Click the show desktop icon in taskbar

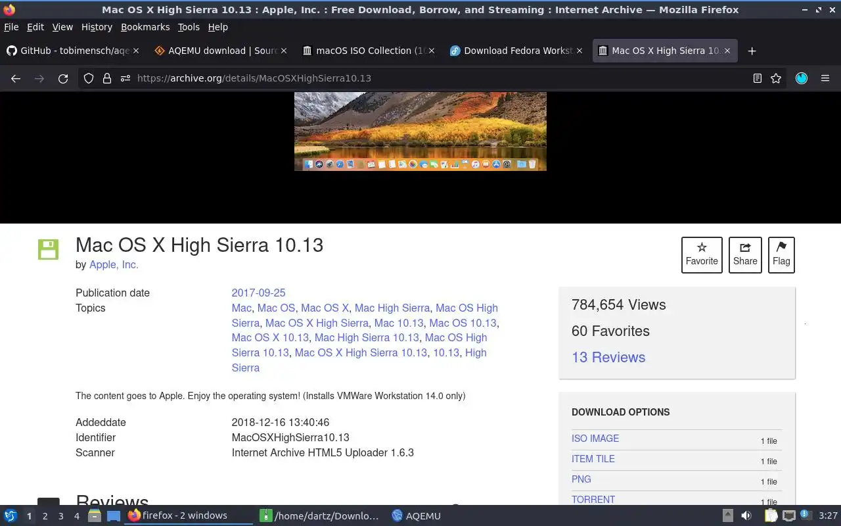(x=113, y=516)
